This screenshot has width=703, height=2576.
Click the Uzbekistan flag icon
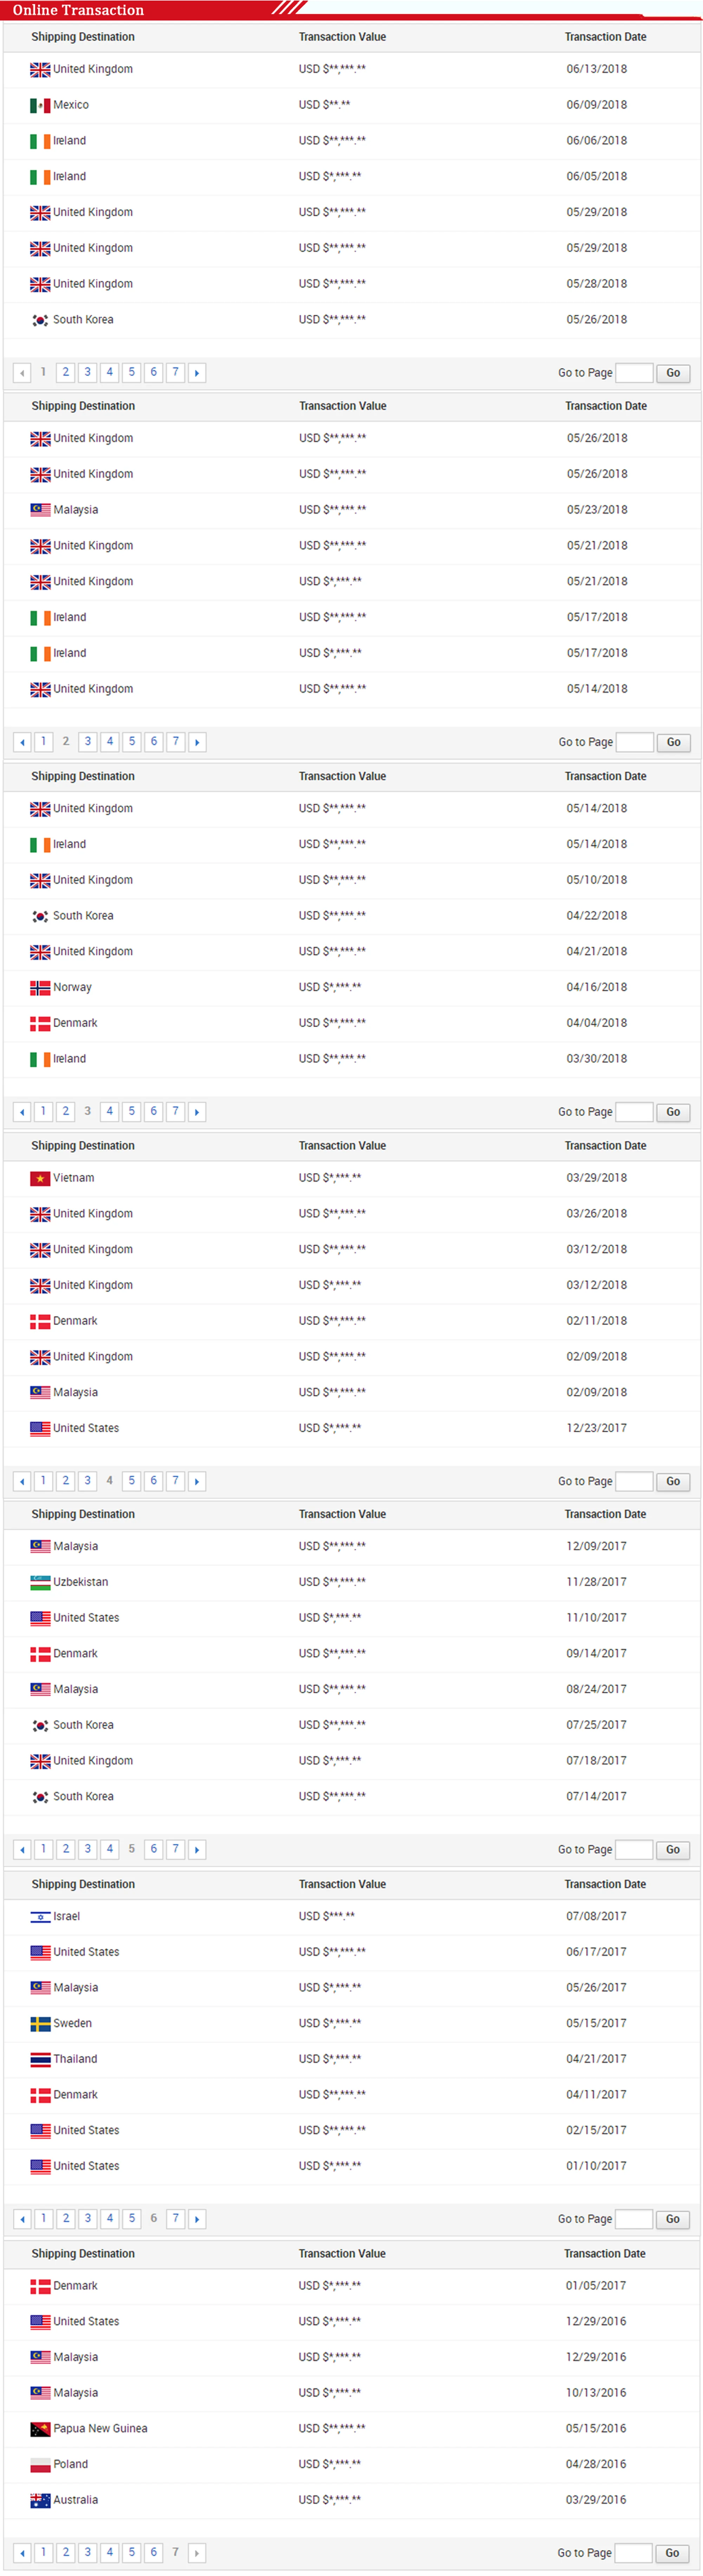40,1582
